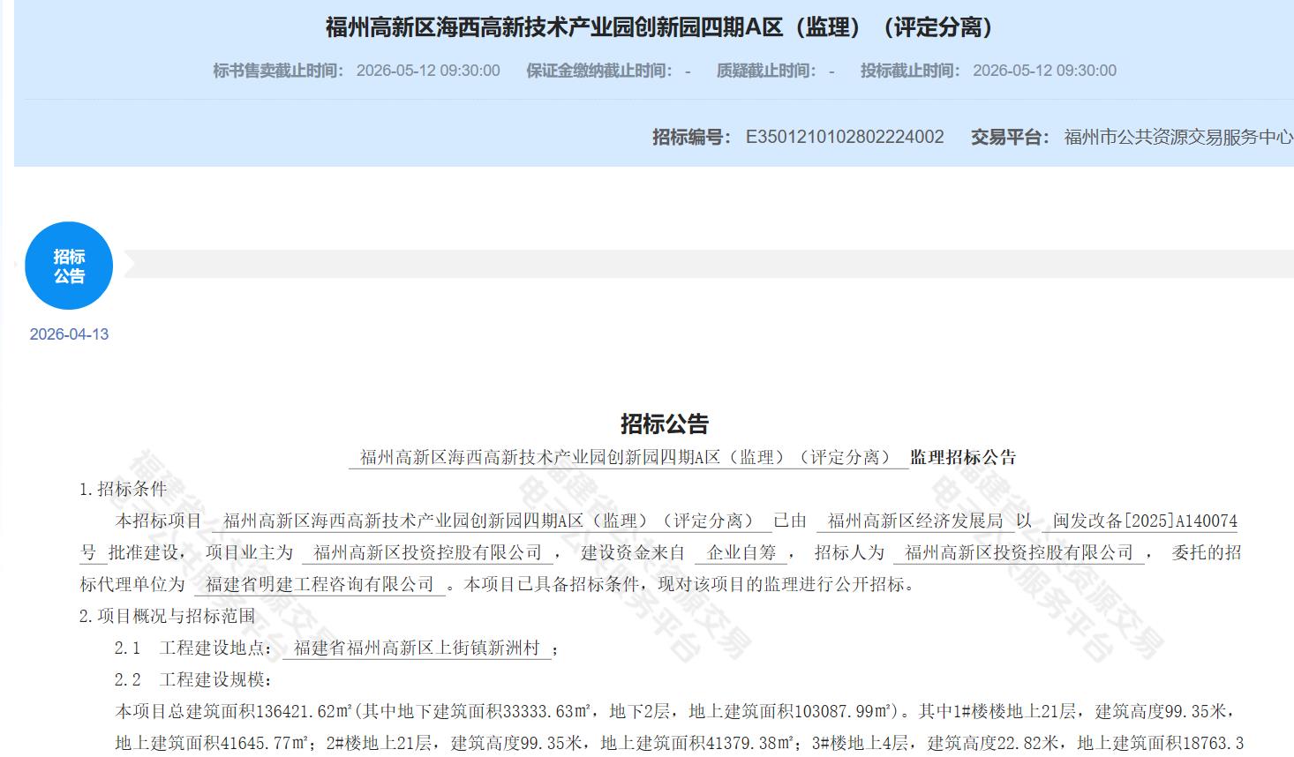
Task: Click the gray timeline arrow bar beside the badge
Action: coord(706,264)
